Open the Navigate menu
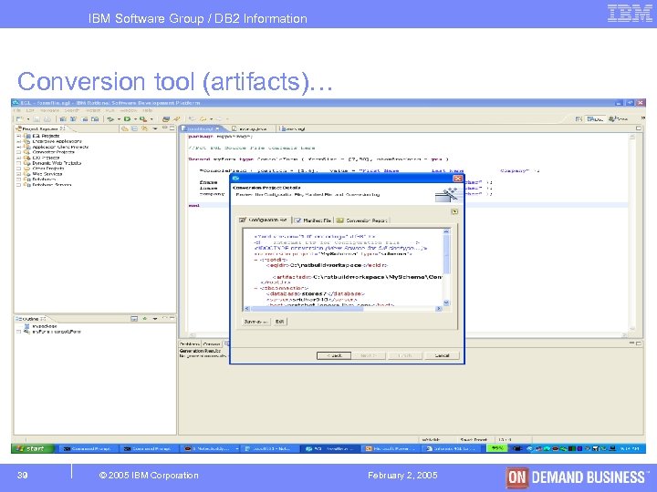 pyautogui.click(x=50, y=110)
